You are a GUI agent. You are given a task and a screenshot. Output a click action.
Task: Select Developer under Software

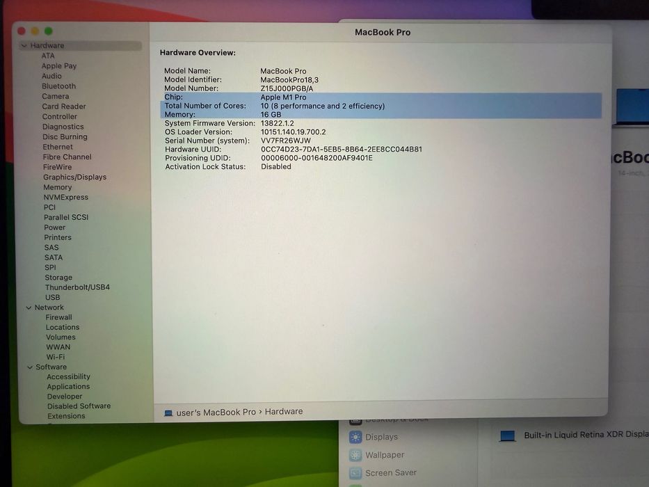pyautogui.click(x=65, y=397)
